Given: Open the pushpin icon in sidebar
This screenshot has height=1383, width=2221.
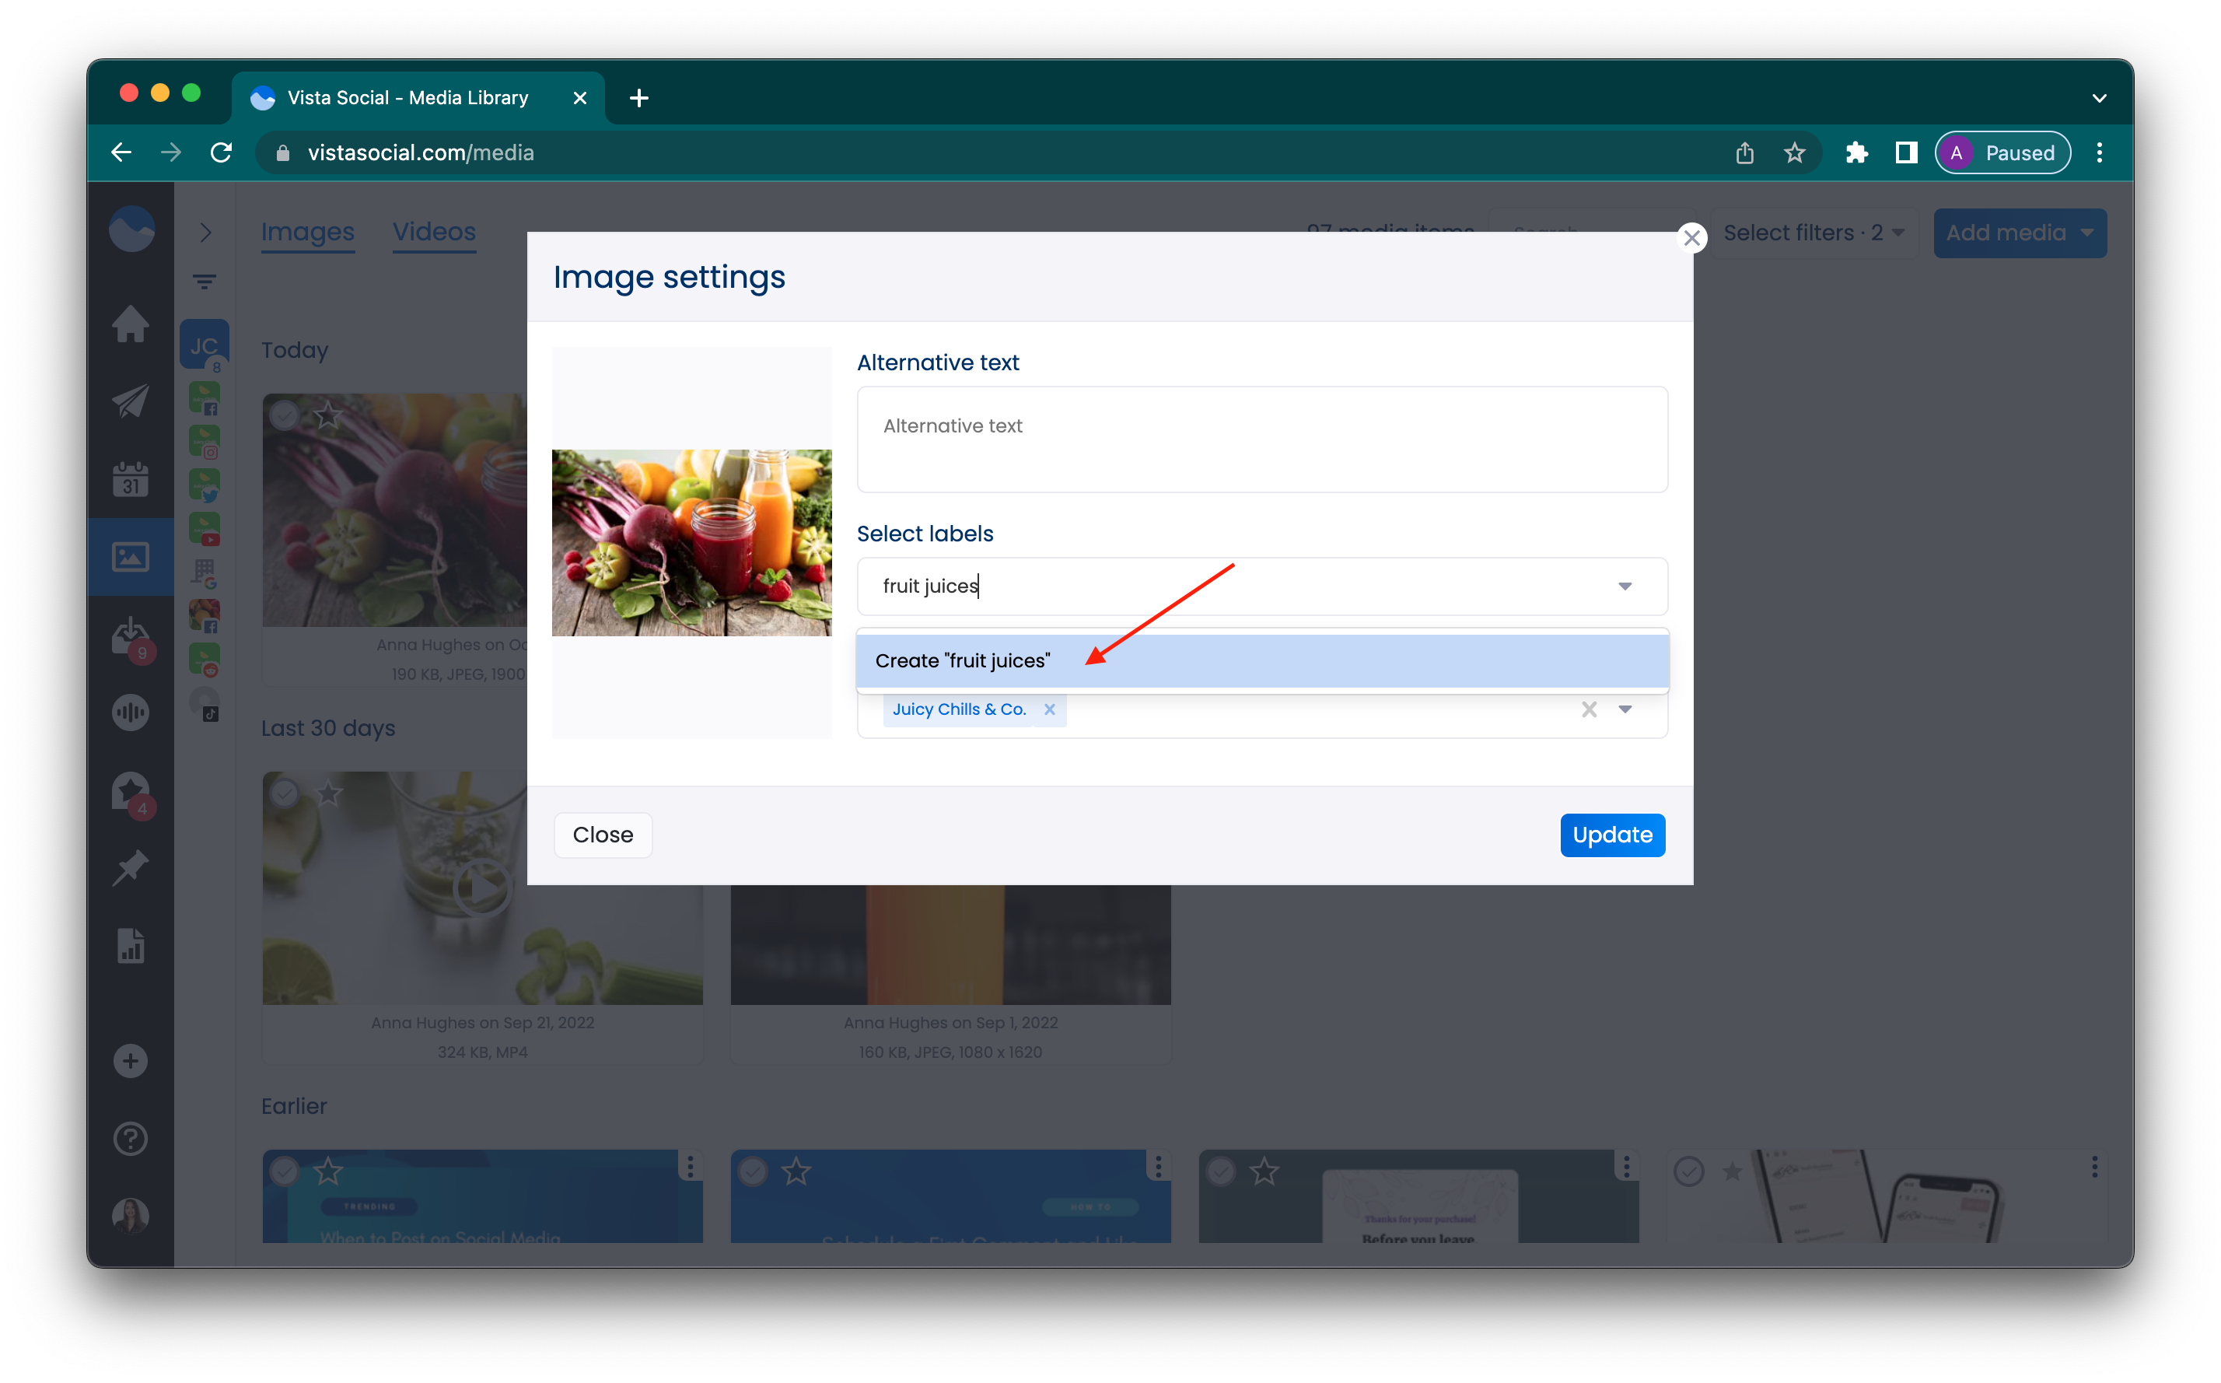Looking at the screenshot, I should click(131, 867).
